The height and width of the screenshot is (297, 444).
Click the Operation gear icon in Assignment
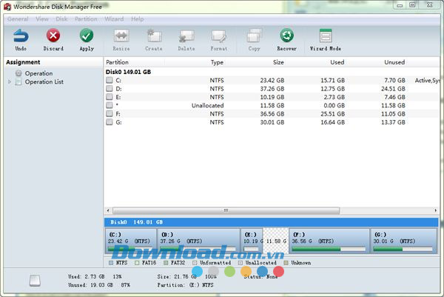(x=18, y=73)
